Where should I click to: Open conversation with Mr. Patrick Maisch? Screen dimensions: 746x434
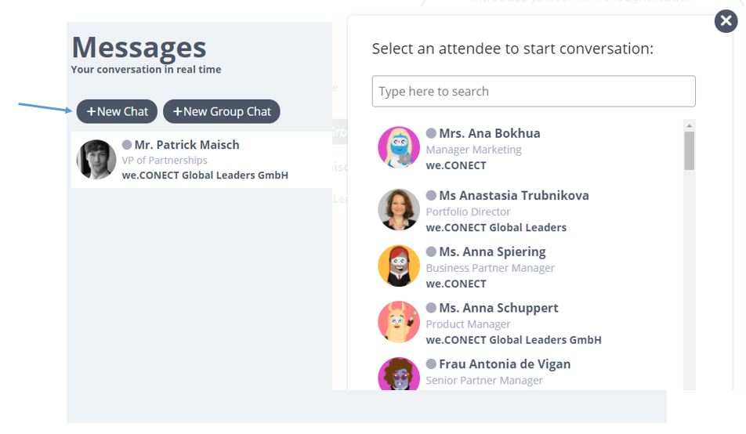pos(201,159)
